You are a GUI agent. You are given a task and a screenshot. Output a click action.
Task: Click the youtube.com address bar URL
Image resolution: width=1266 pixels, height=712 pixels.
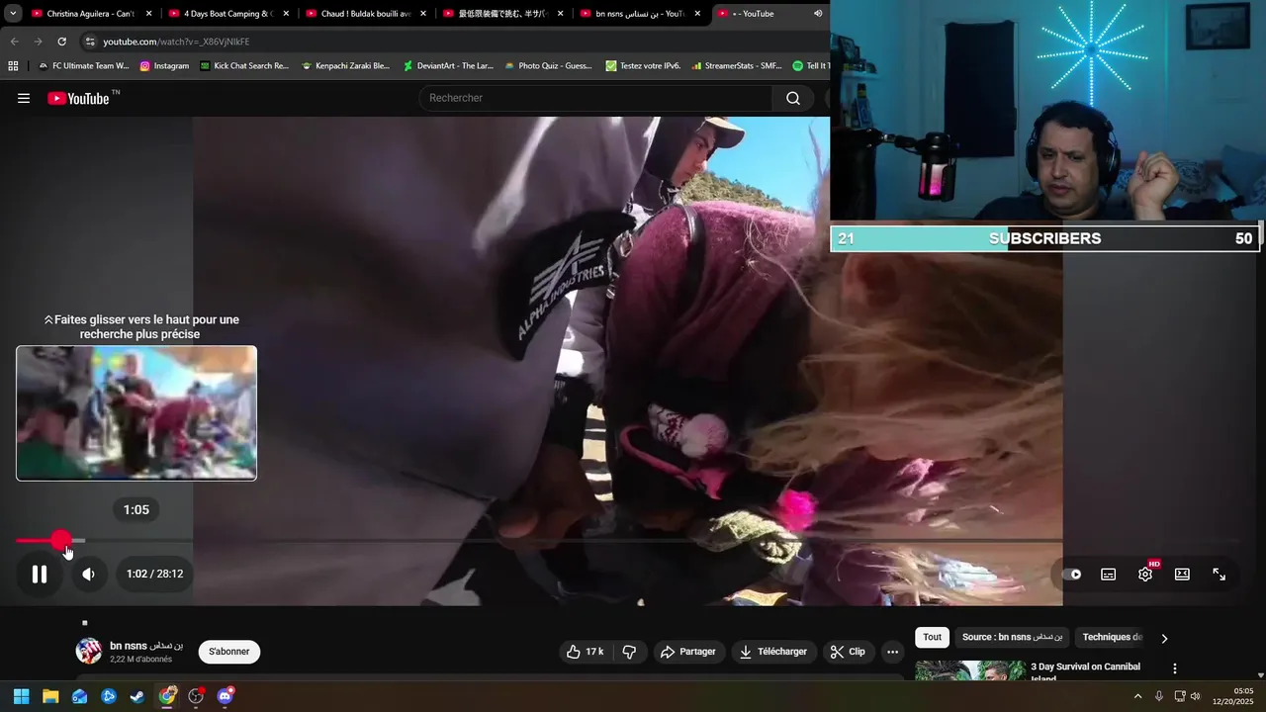[176, 42]
